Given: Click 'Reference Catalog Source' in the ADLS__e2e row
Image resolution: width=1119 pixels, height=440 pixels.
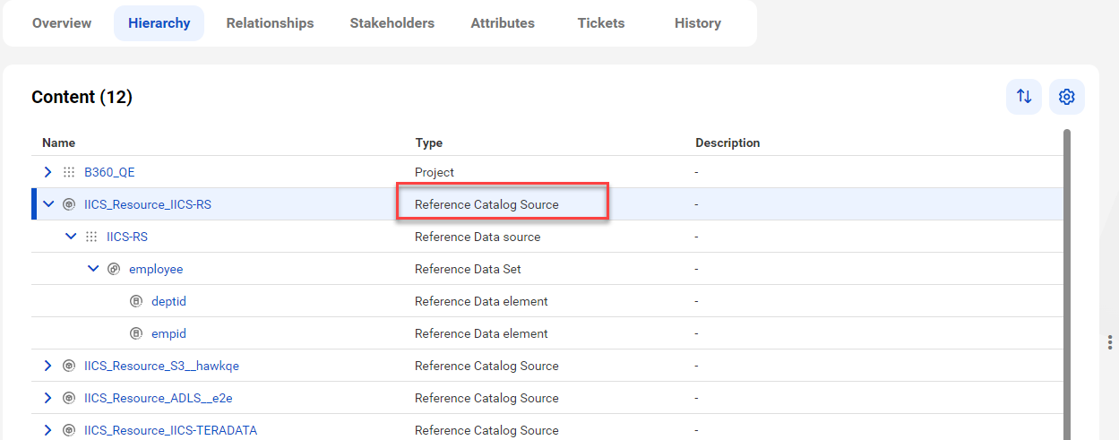Looking at the screenshot, I should [x=486, y=398].
